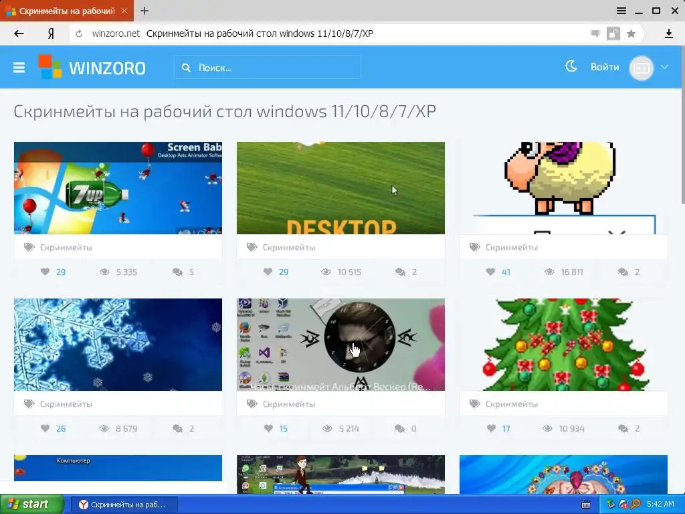Click the magnifier icon in the system tray
This screenshot has height=514, width=685.
(x=635, y=505)
